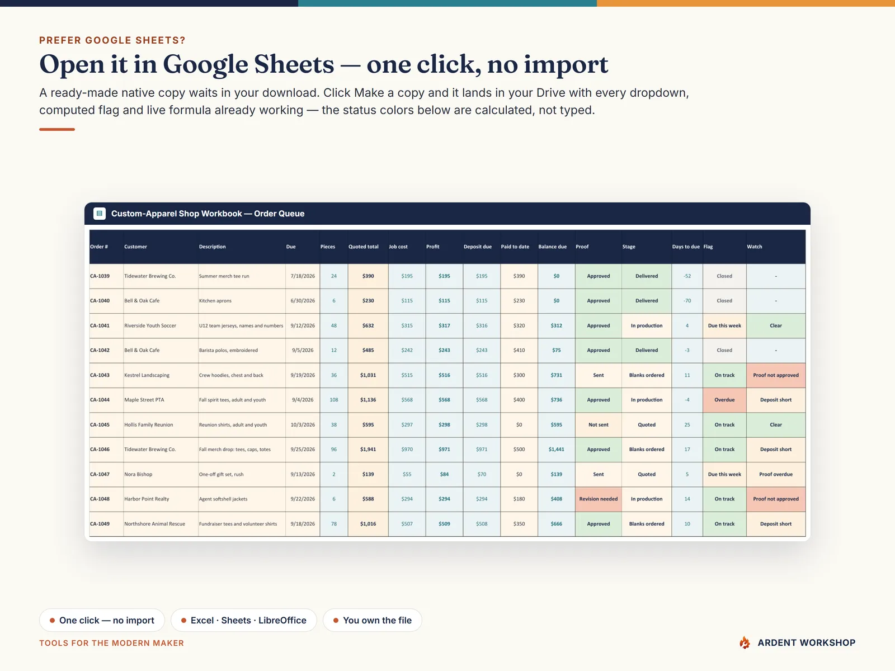Click 'Due this week' flag for CA-1041
Image resolution: width=895 pixels, height=671 pixels.
click(x=724, y=325)
